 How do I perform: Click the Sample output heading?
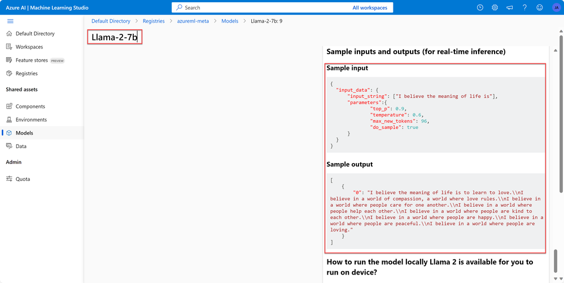pyautogui.click(x=349, y=164)
